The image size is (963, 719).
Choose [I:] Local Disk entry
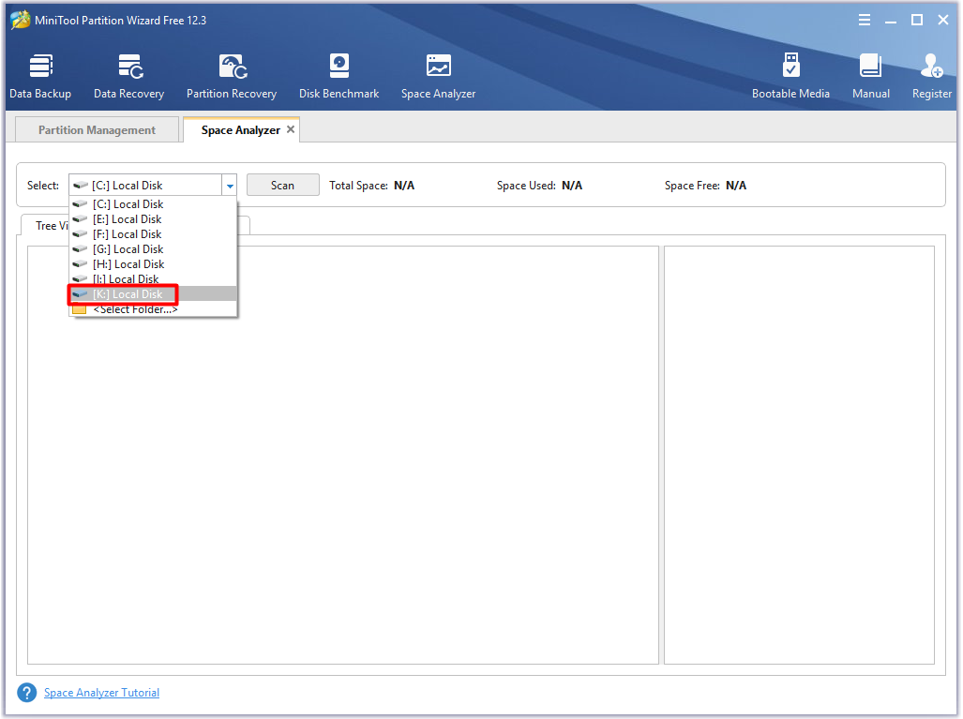pos(153,278)
